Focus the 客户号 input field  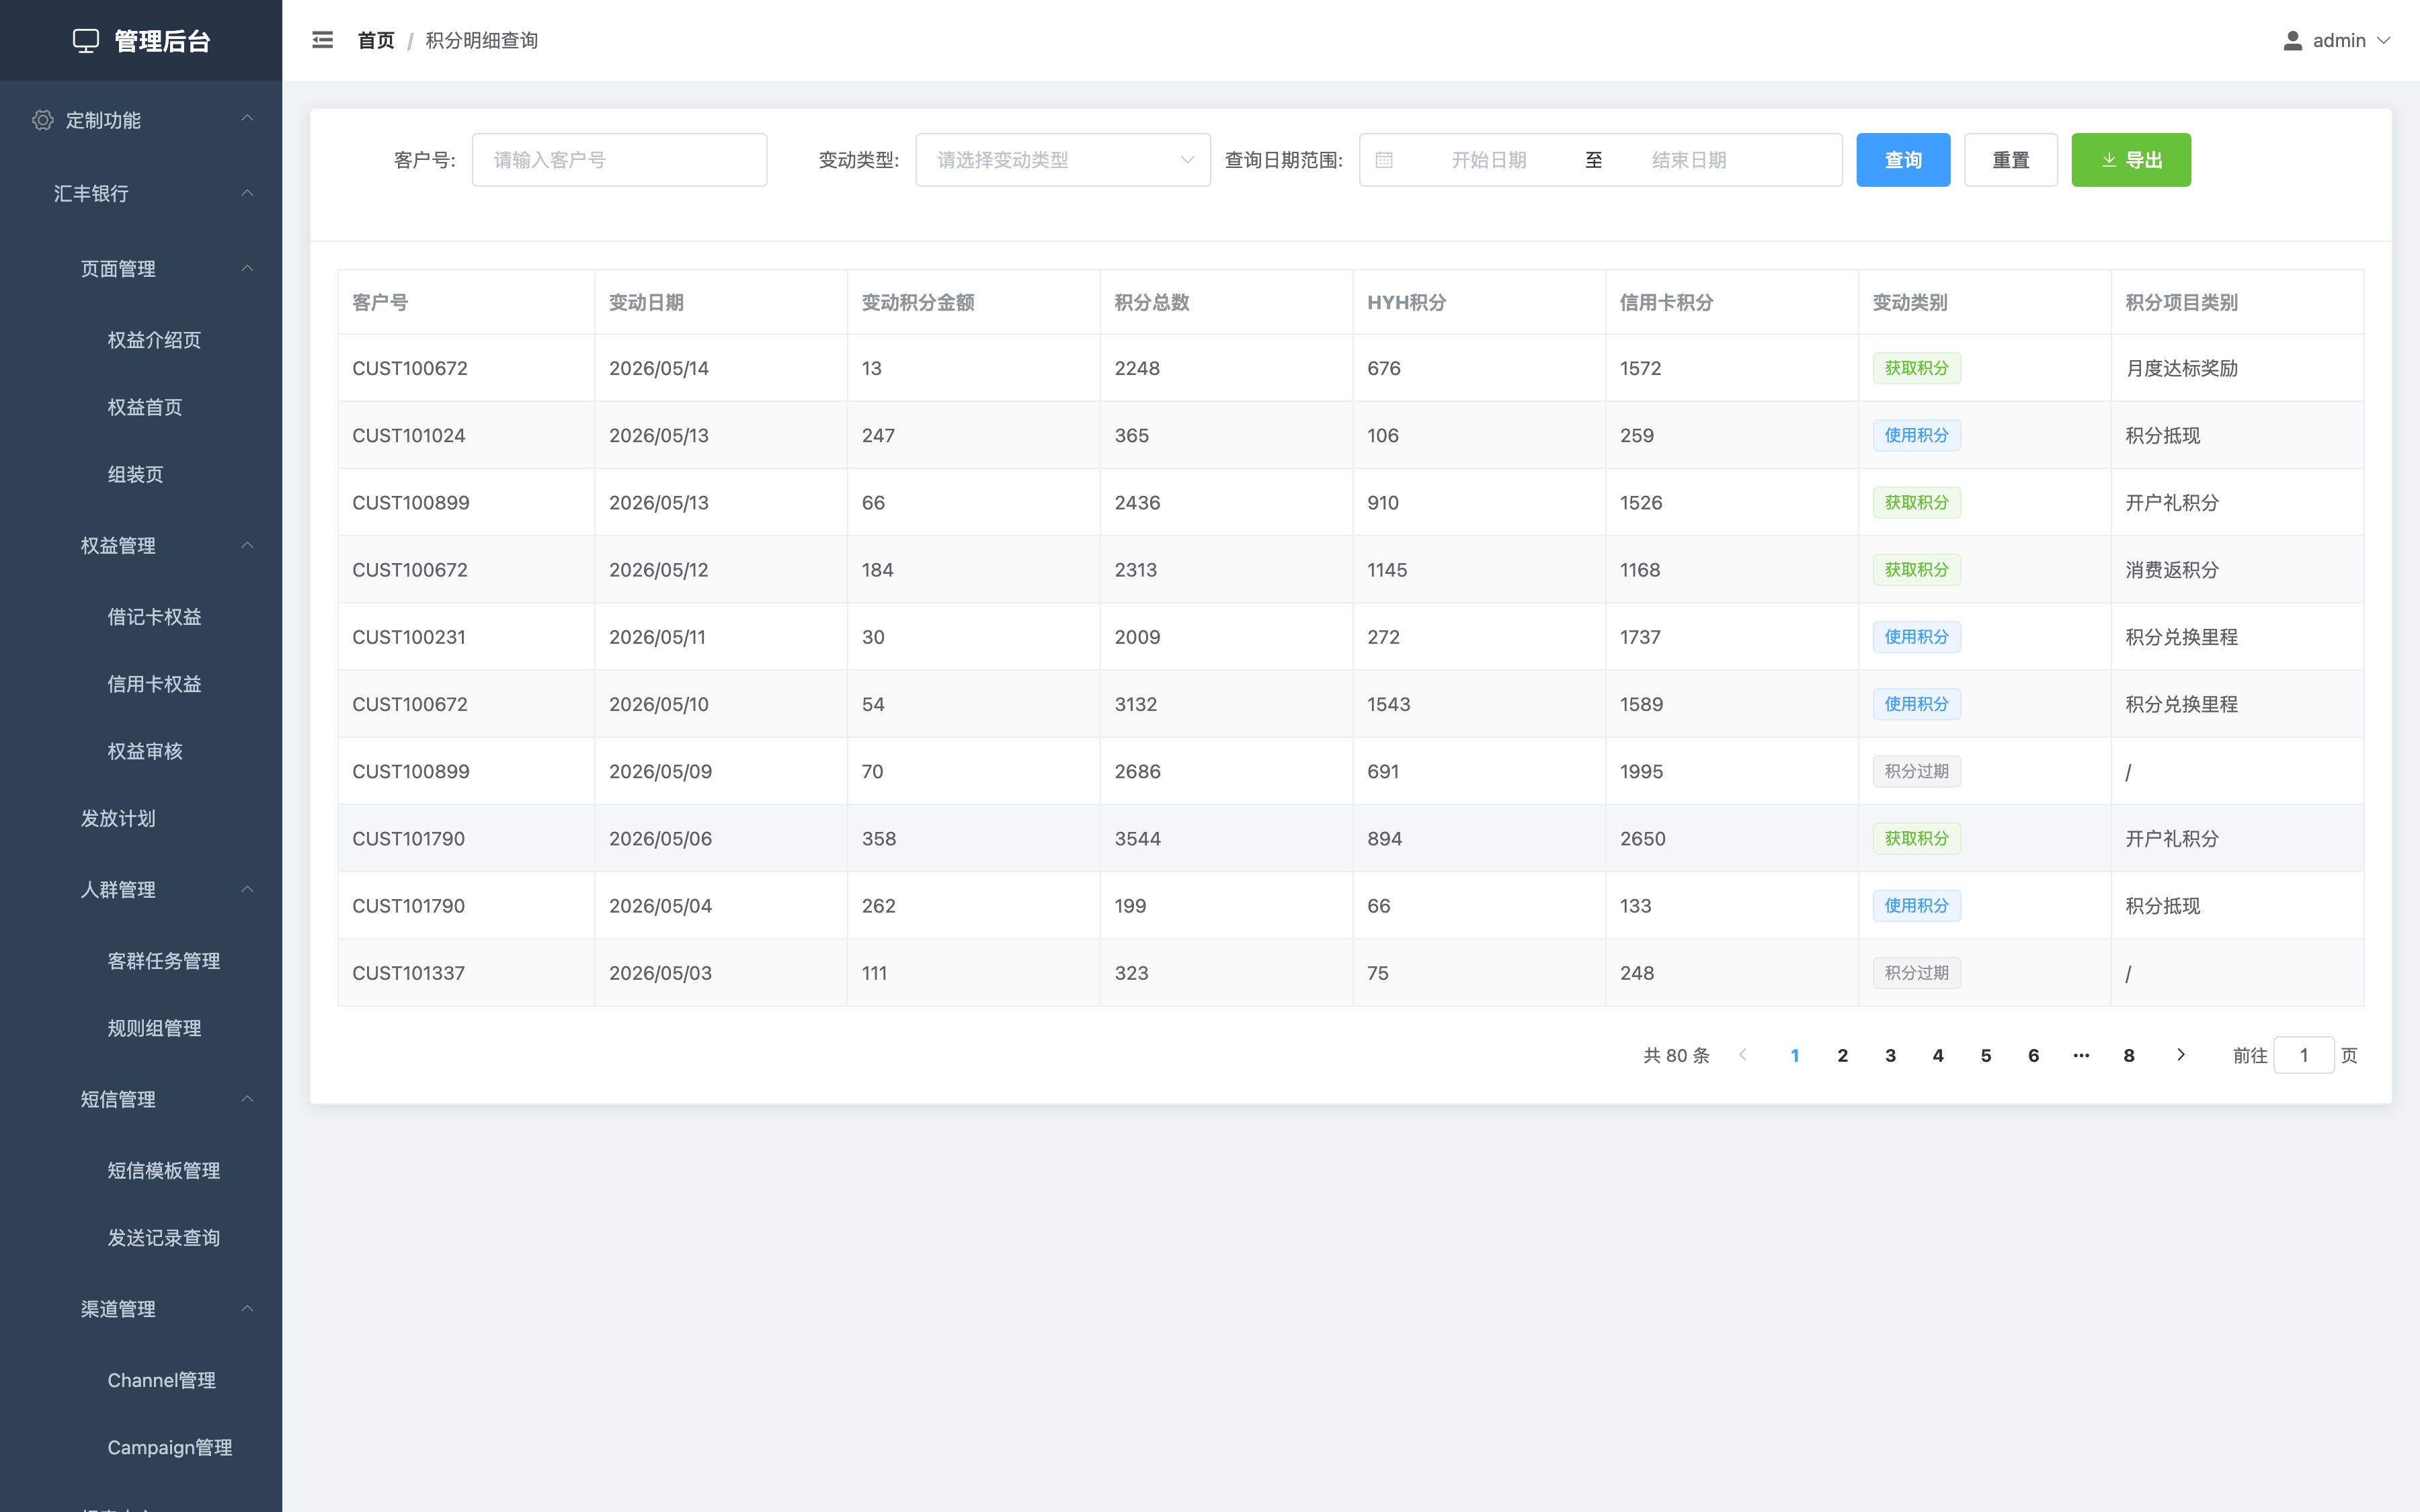[x=619, y=160]
